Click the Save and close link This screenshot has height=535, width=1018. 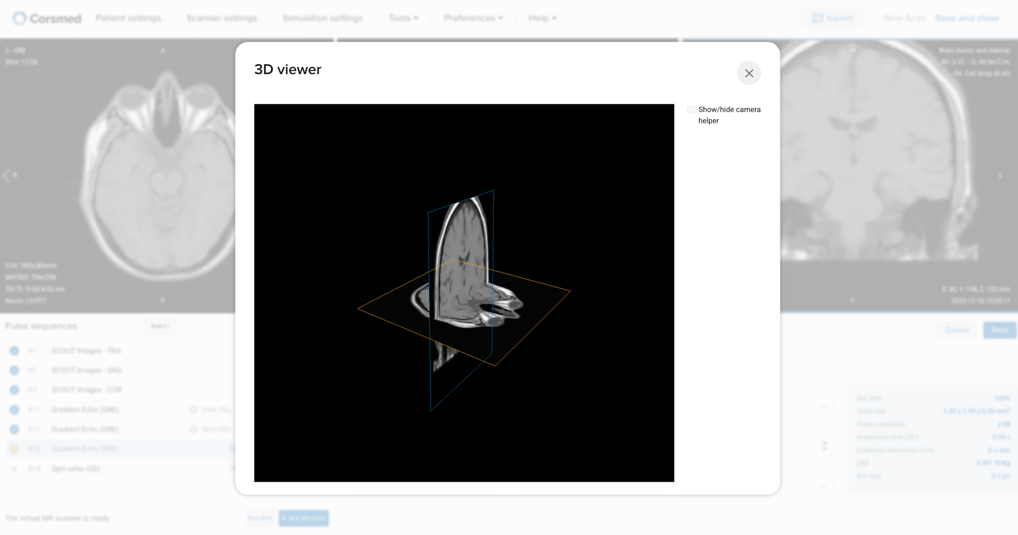coord(967,18)
